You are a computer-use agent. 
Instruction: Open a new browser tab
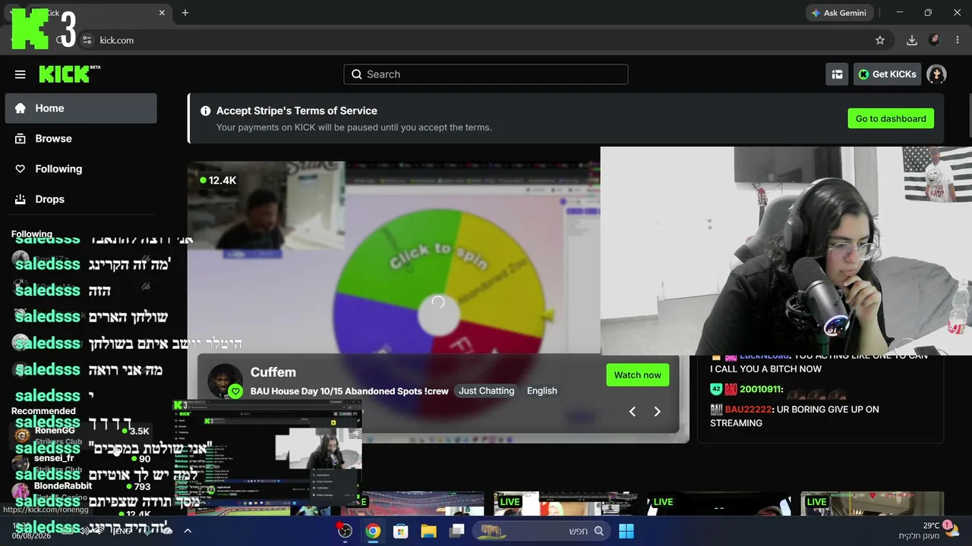[185, 13]
